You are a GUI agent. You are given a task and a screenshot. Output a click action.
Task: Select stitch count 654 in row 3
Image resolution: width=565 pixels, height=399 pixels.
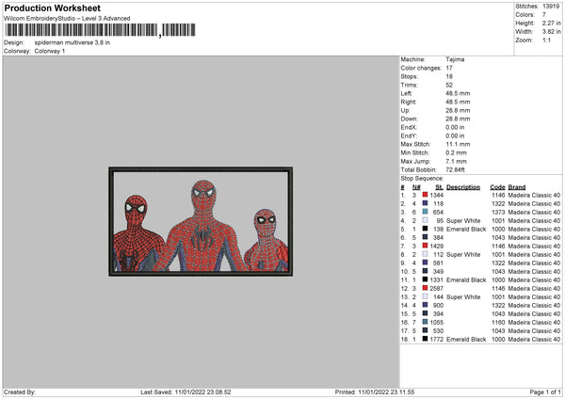(x=438, y=212)
